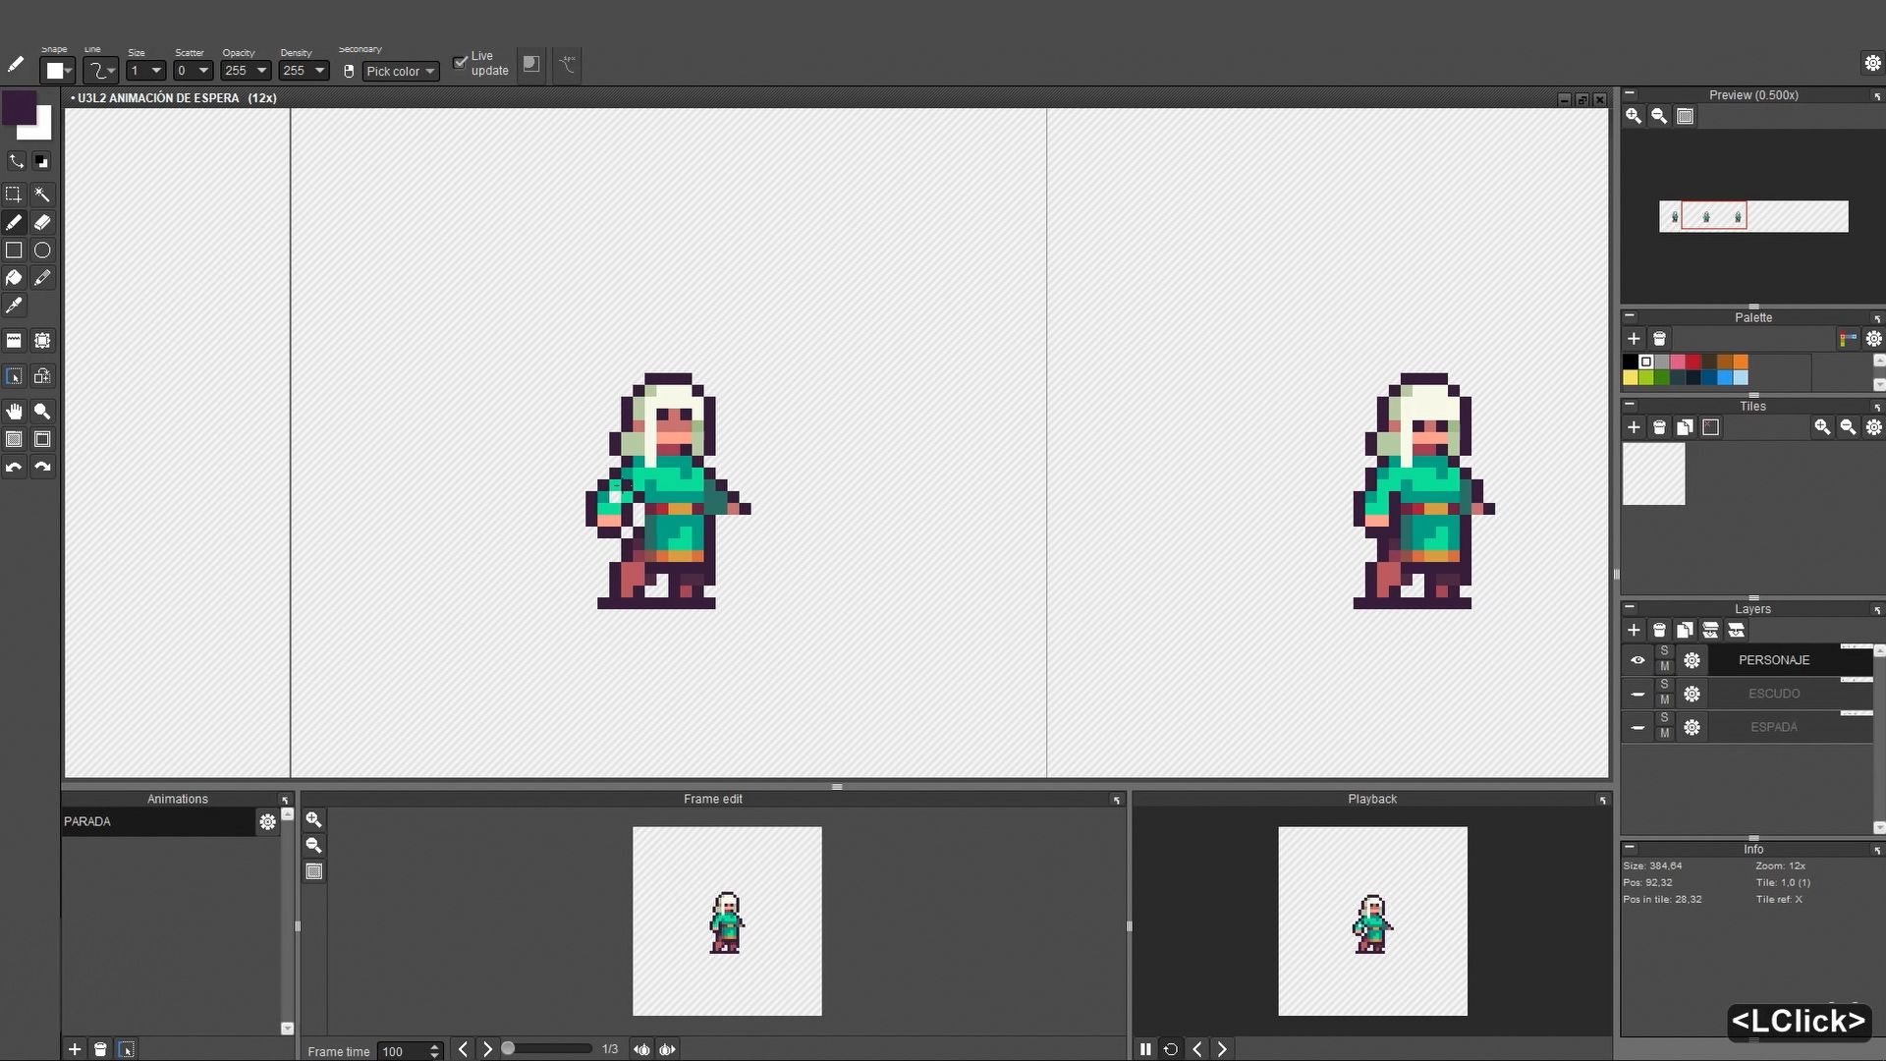Screen dimensions: 1886x1061
Task: Add a new tile in Tiles panel
Action: [1634, 427]
